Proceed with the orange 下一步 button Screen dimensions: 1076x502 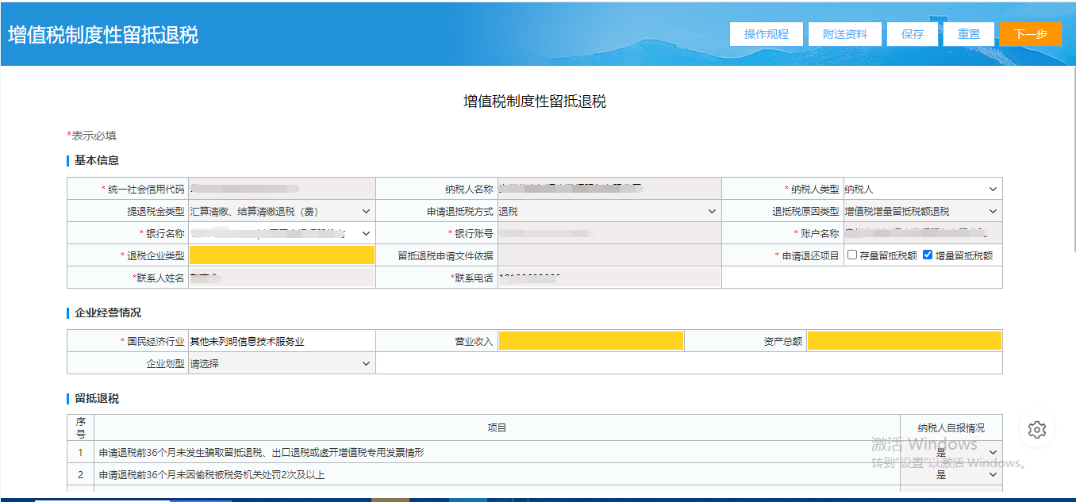click(x=1030, y=34)
